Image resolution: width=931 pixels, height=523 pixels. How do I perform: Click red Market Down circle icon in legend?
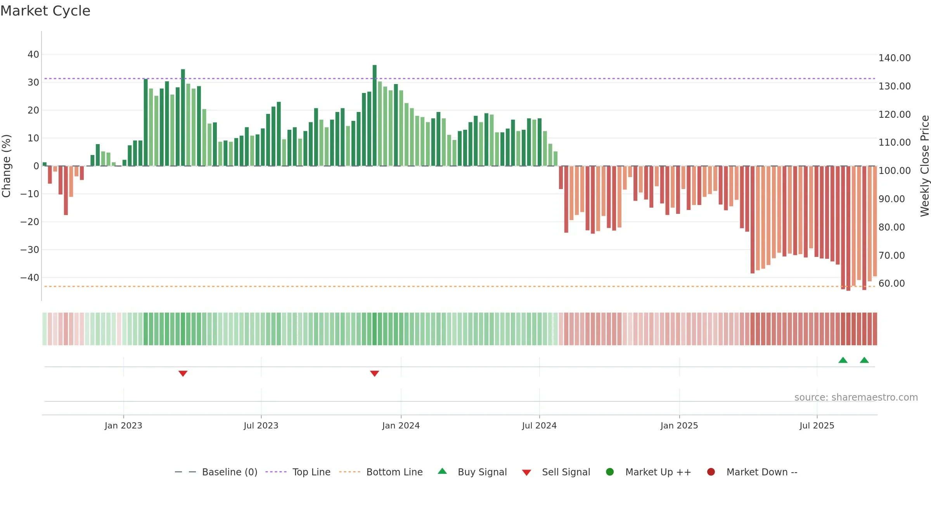point(711,472)
